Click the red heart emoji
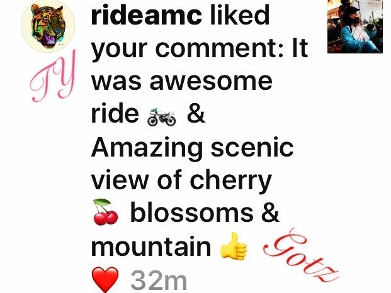 tap(105, 280)
